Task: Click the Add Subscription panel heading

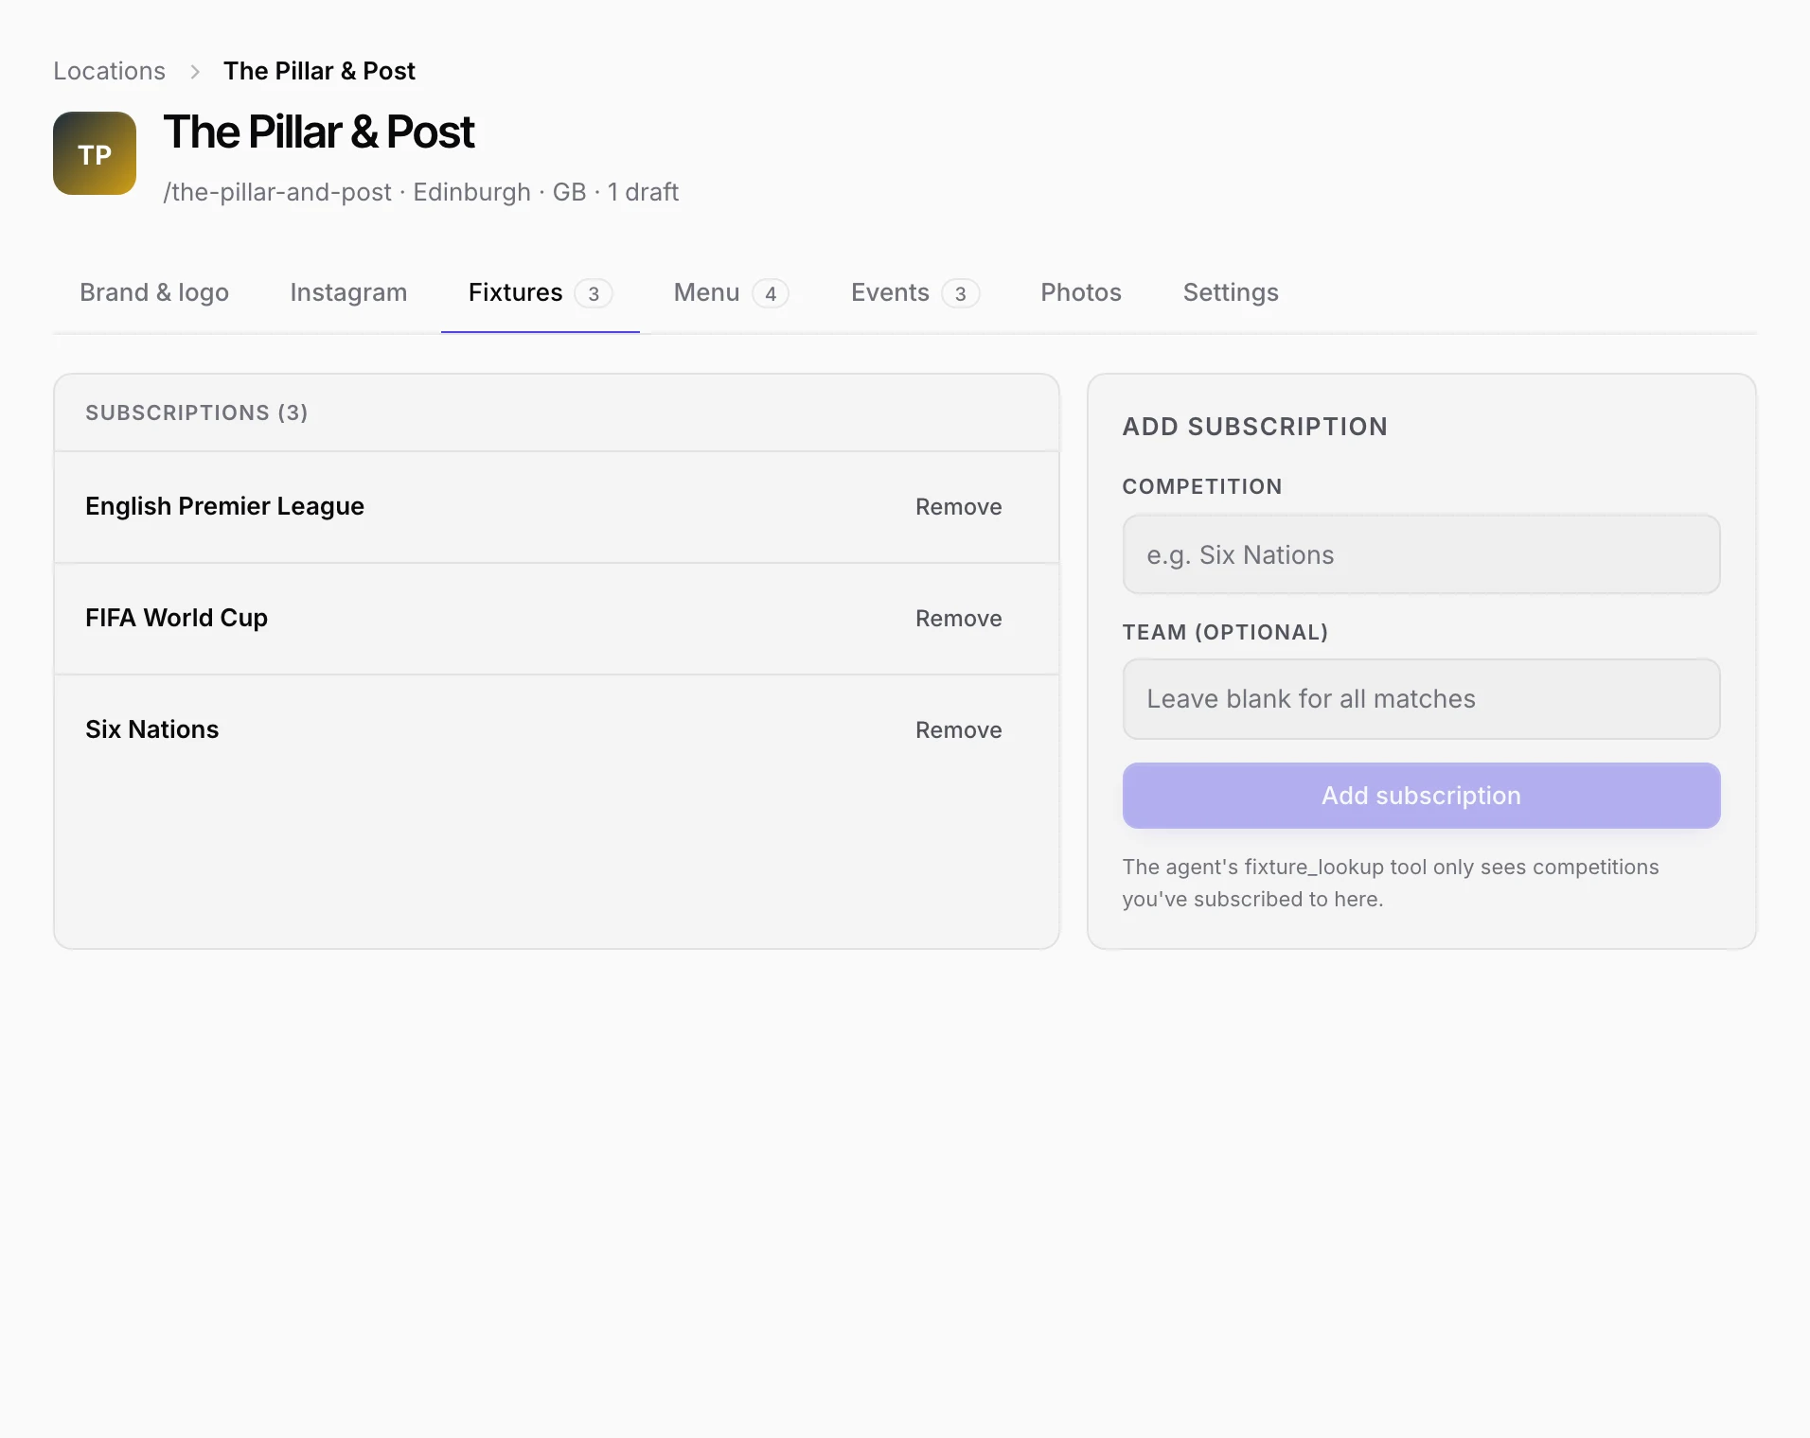Action: coord(1254,427)
